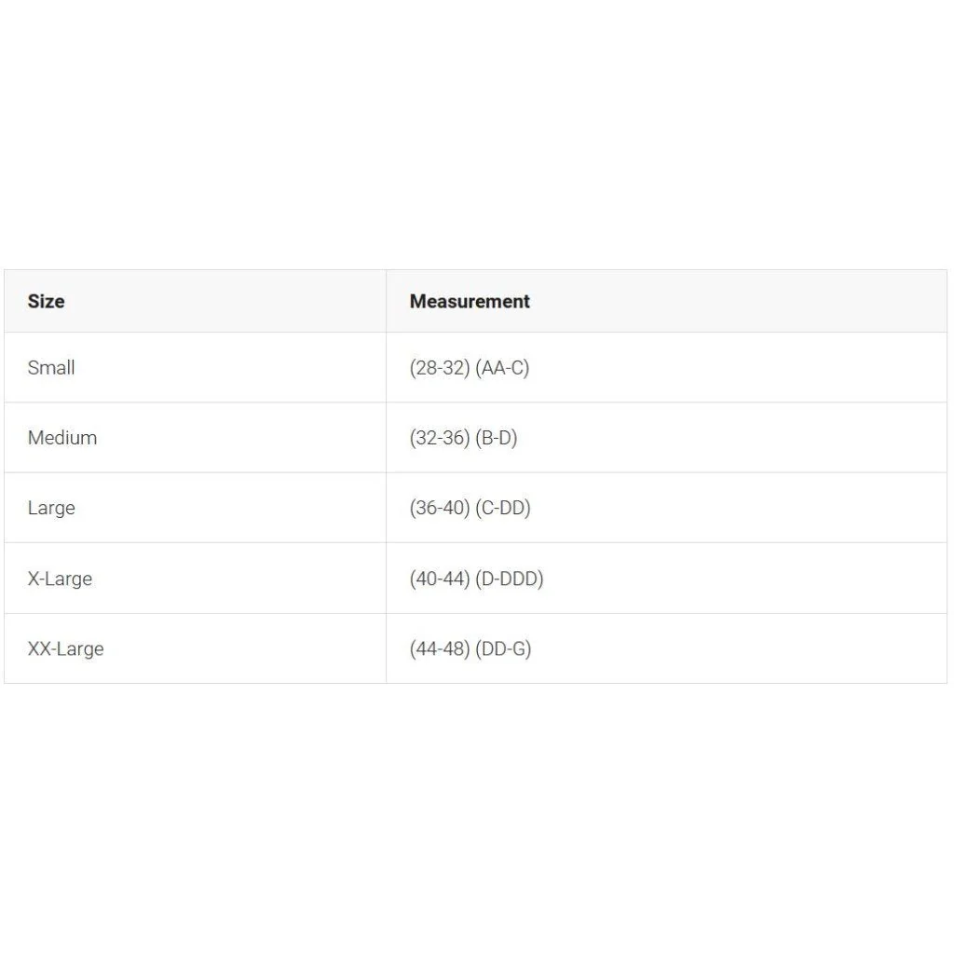
Task: Click the G cup letter in XX-Large row
Action: 519,648
